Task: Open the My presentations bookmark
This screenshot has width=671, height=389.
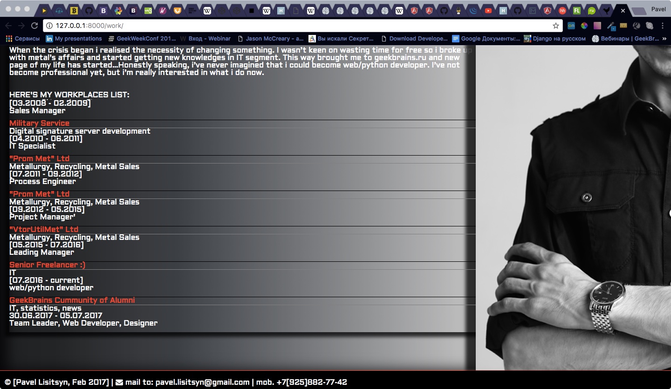Action: click(74, 39)
